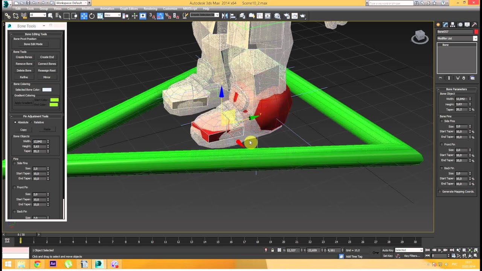Collapse the Bone Editing Tools rollout
The width and height of the screenshot is (482, 271).
36,34
